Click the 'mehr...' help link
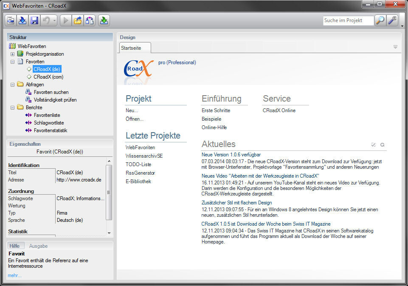The image size is (408, 286). (x=14, y=275)
